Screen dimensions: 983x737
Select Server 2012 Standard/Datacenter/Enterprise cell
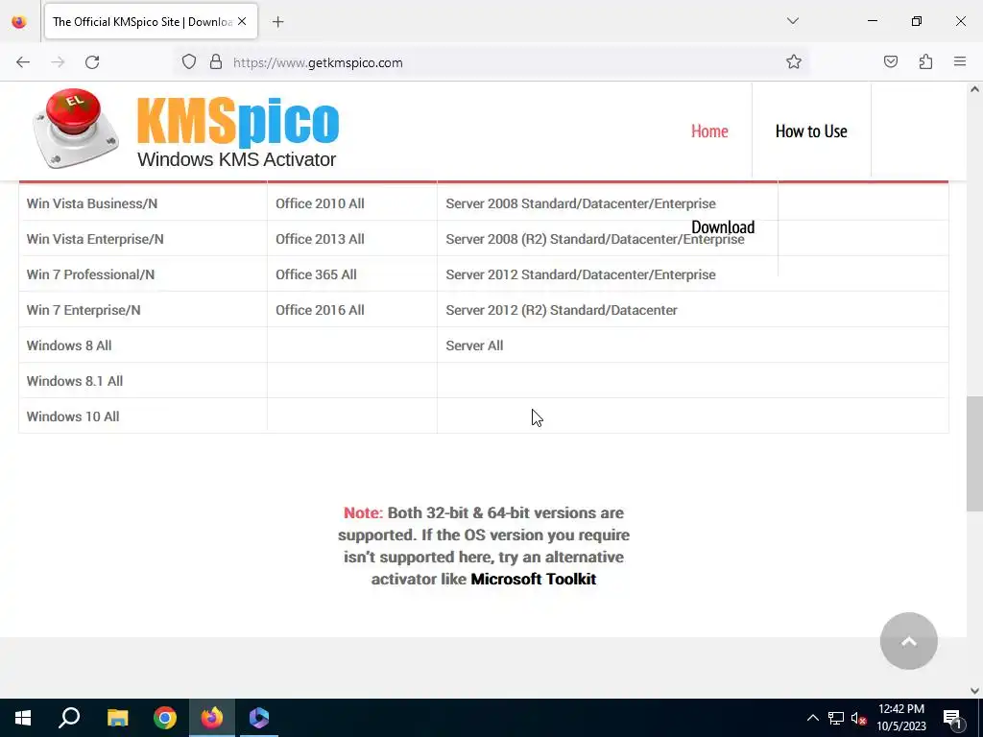693,274
